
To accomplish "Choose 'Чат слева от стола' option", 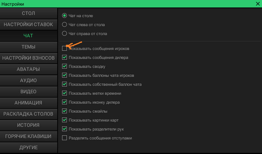I will (x=64, y=25).
